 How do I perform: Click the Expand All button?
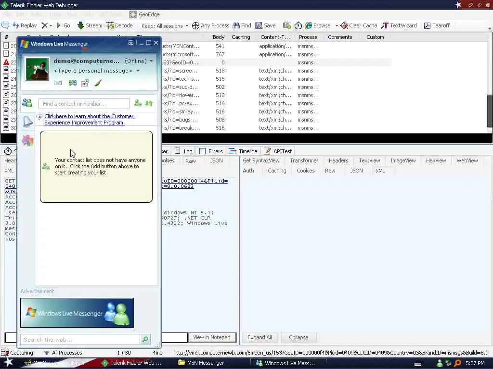tap(259, 337)
